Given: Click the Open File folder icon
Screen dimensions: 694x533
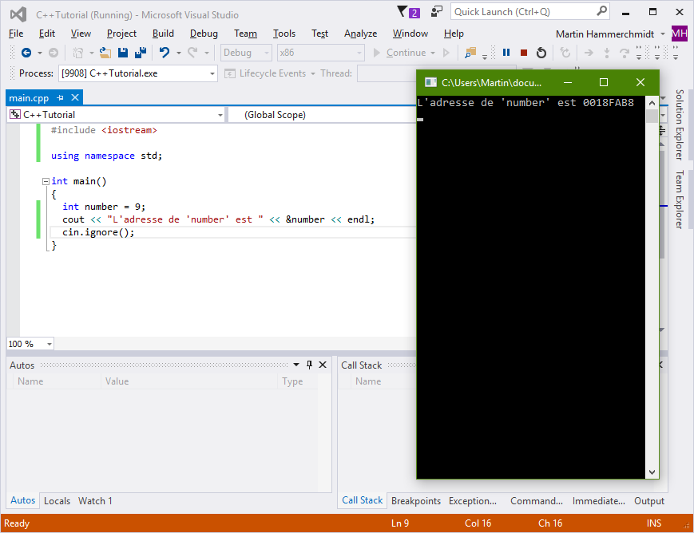Looking at the screenshot, I should 105,53.
